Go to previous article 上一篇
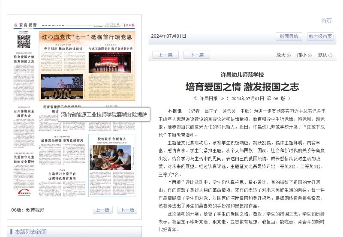The width and height of the screenshot is (343, 237). pos(165,55)
